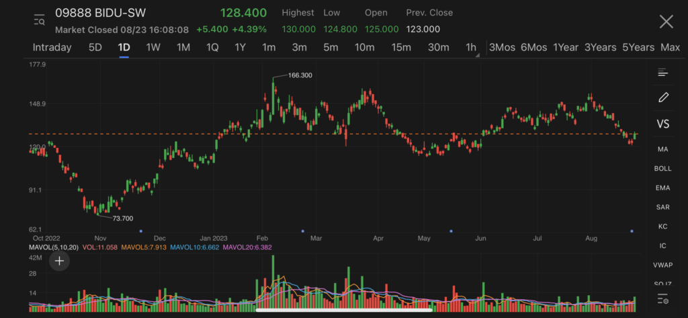Image resolution: width=688 pixels, height=318 pixels.
Task: Open the chart style lines icon
Action: tap(662, 73)
